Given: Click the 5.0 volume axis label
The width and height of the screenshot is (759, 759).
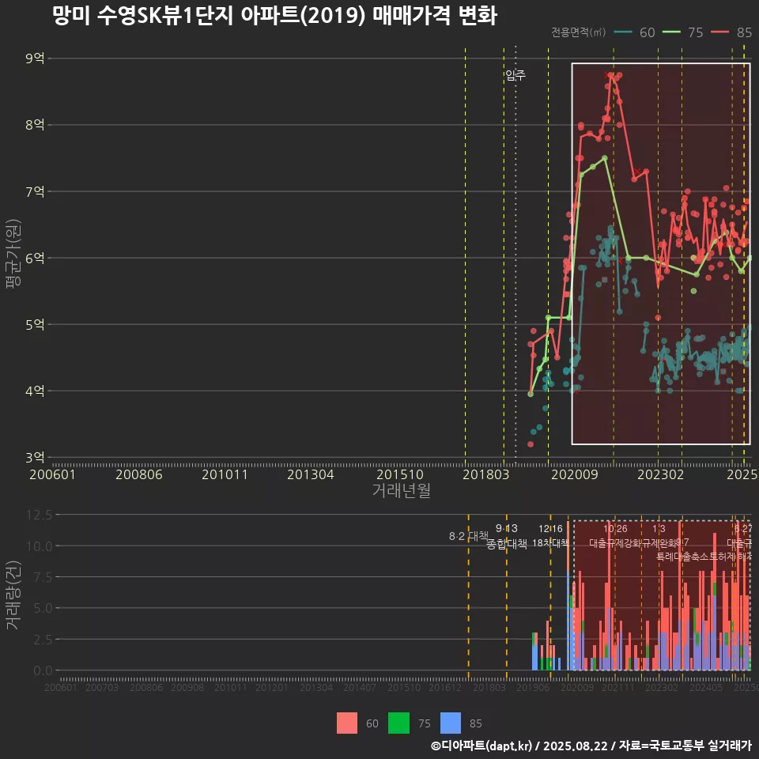Looking at the screenshot, I should coord(43,608).
